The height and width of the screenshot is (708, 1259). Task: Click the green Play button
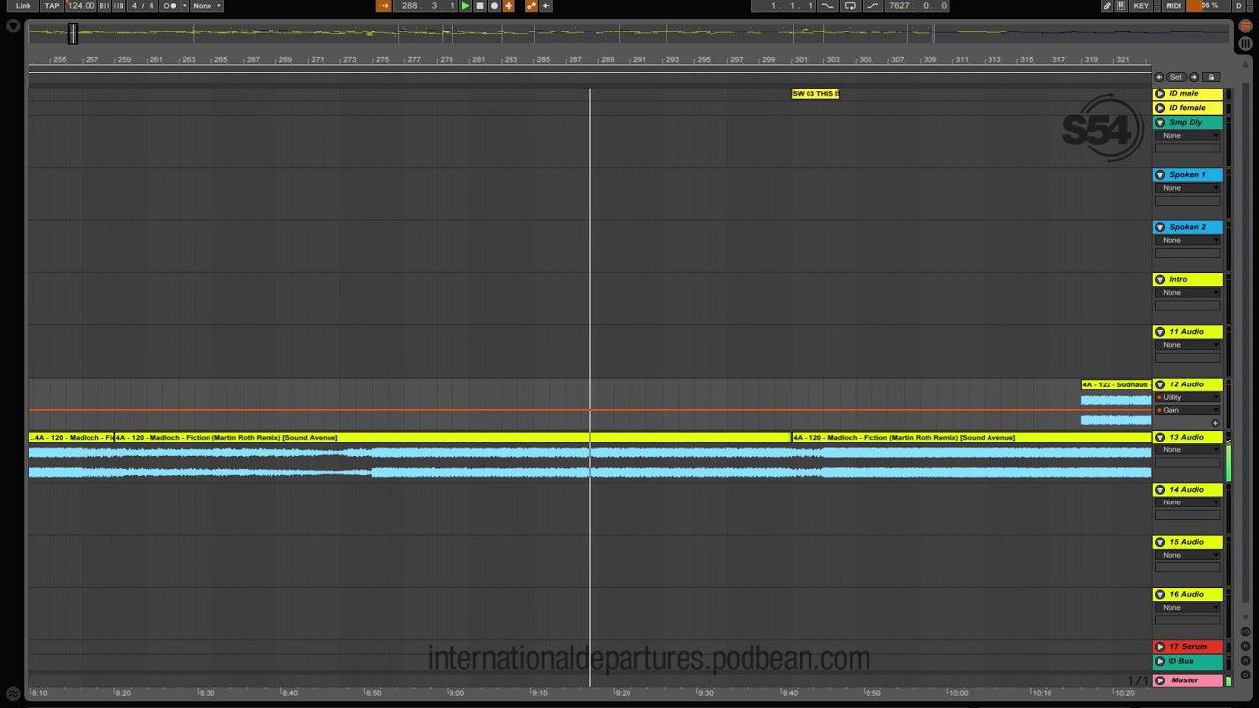465,6
